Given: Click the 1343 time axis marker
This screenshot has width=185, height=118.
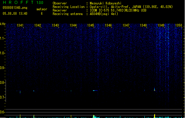Looking at the screenshot, I should 55,25.
